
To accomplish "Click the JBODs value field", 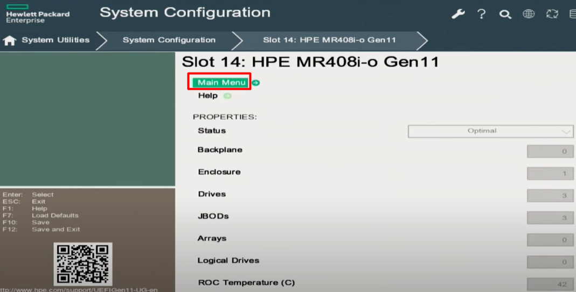I will click(x=550, y=218).
